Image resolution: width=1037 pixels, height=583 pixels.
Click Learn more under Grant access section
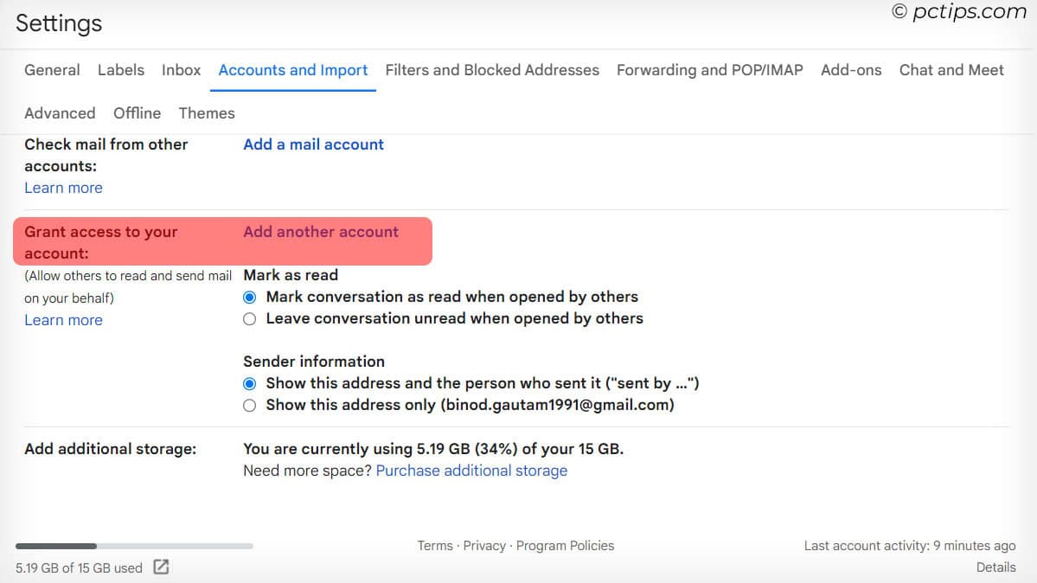(x=63, y=320)
